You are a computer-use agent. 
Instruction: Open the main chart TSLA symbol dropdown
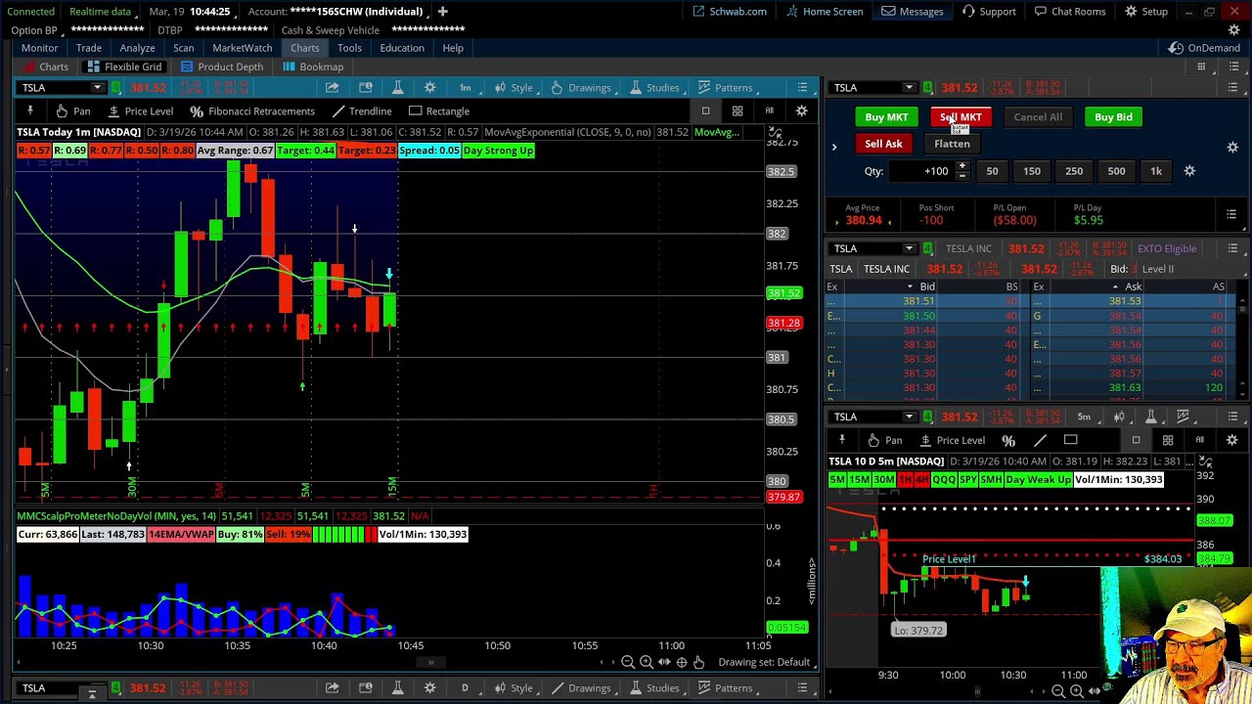pos(96,88)
